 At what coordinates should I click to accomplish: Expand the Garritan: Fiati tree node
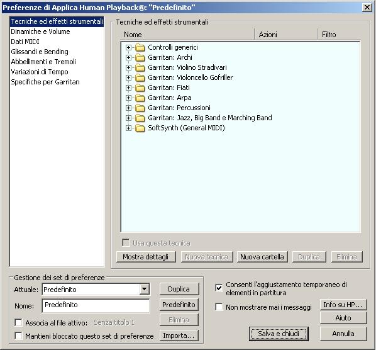[128, 88]
